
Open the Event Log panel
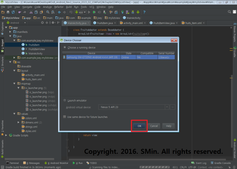pyautogui.click(x=199, y=163)
